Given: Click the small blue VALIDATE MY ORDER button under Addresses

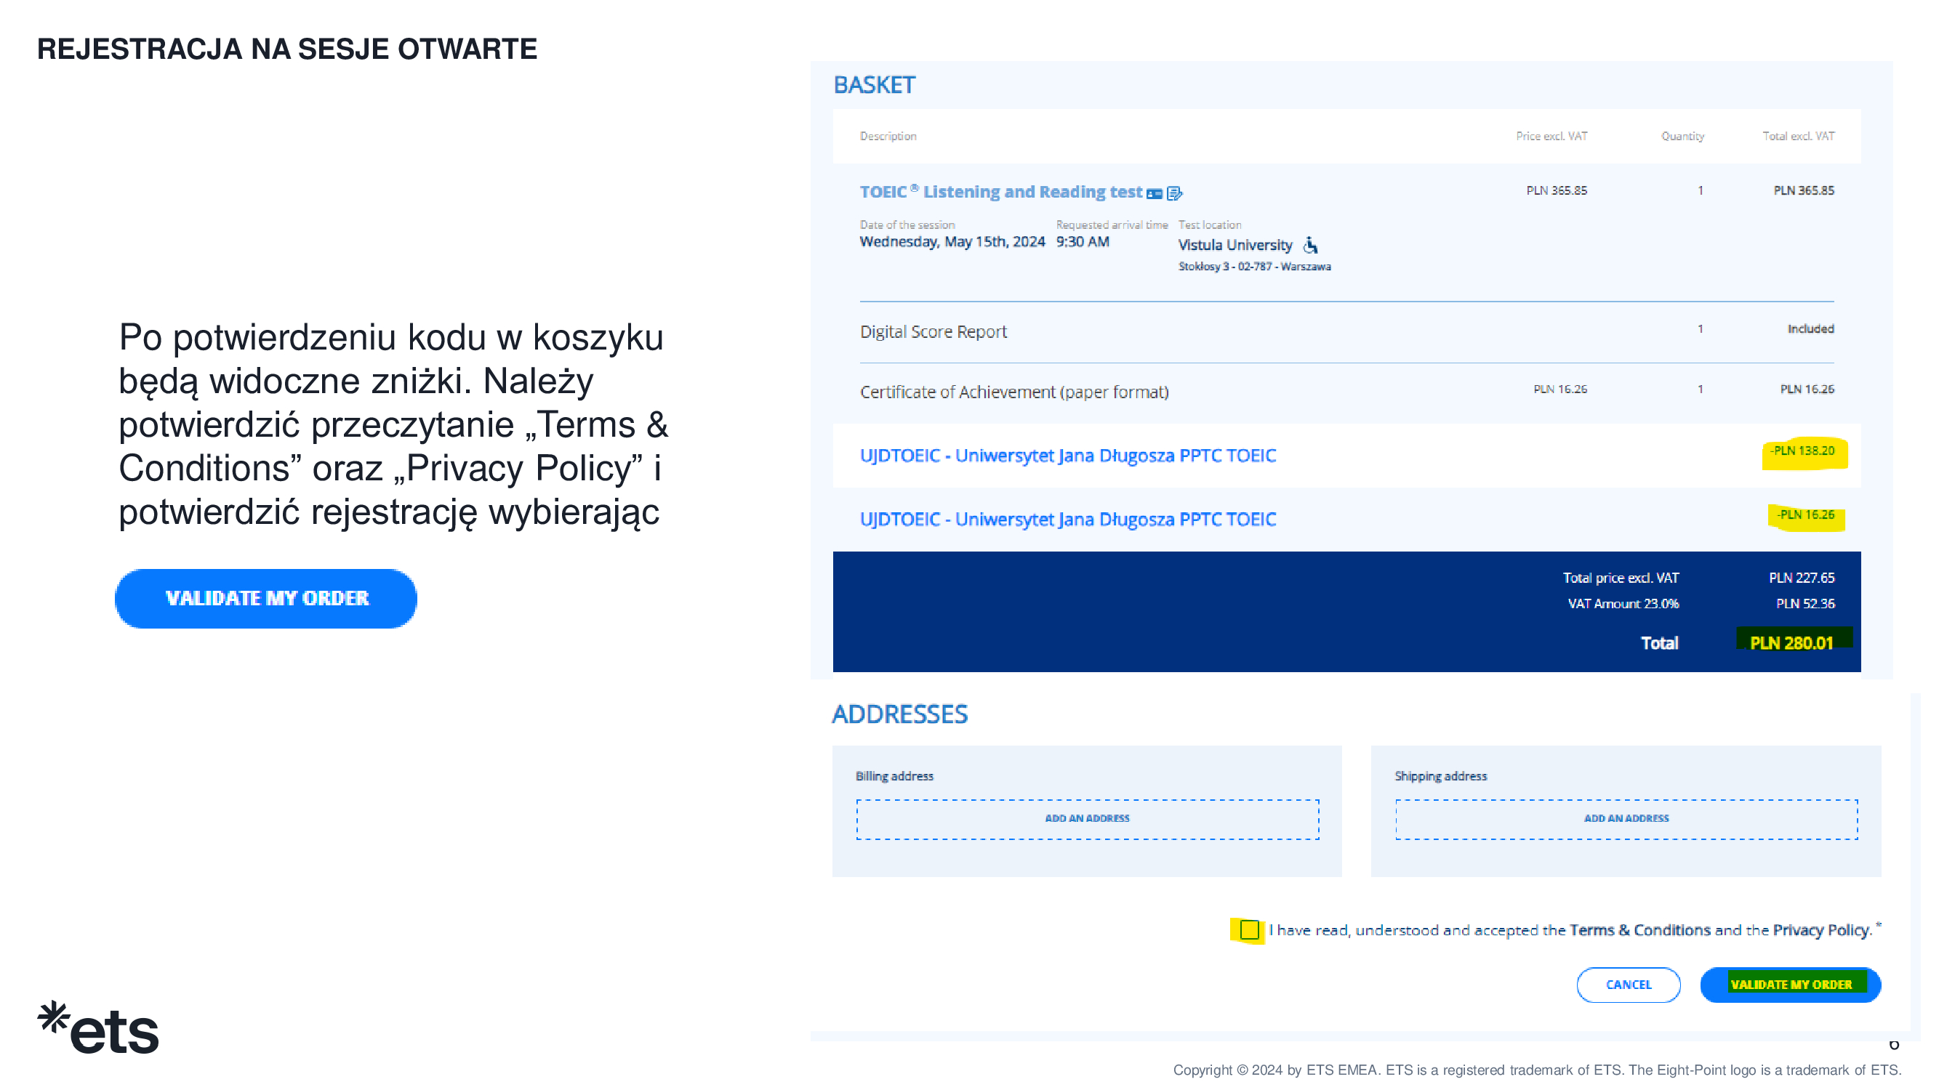Looking at the screenshot, I should [1790, 985].
